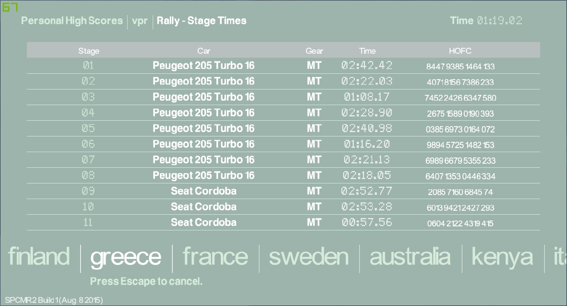The image size is (567, 306).
Task: Click the HOFC column header
Action: (x=460, y=51)
